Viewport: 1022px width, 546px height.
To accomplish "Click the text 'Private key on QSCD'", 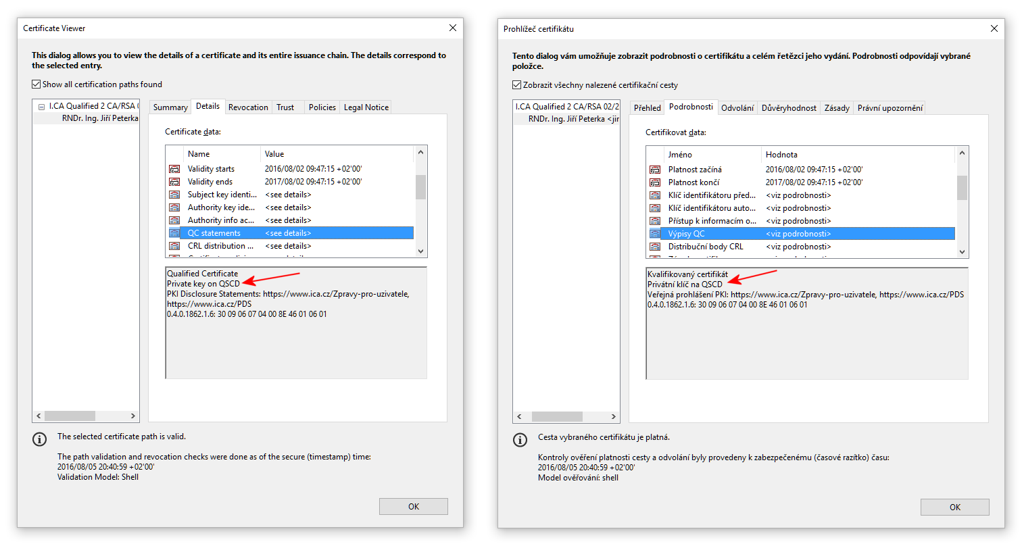I will [x=203, y=284].
